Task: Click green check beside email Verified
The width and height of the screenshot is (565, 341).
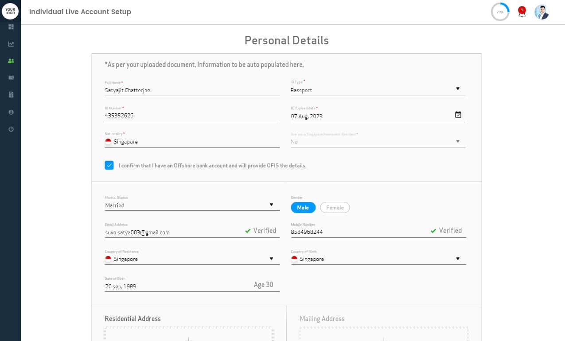Action: [x=248, y=231]
